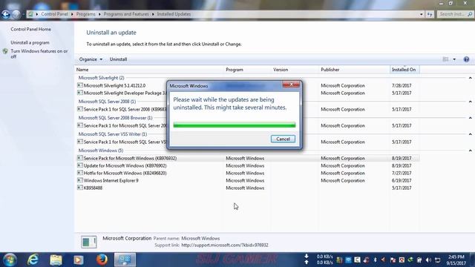Collapse the Microsoft Windows group
The height and width of the screenshot is (267, 475).
pos(470,151)
